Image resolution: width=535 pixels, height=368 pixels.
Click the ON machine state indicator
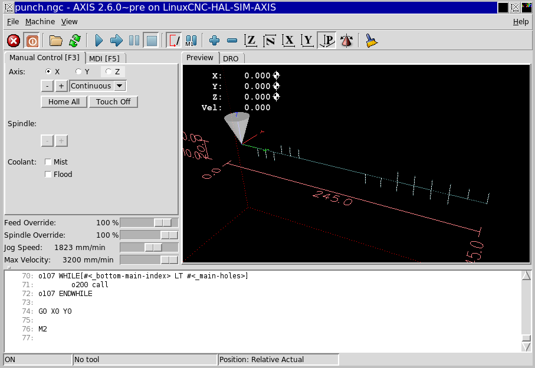(38, 360)
